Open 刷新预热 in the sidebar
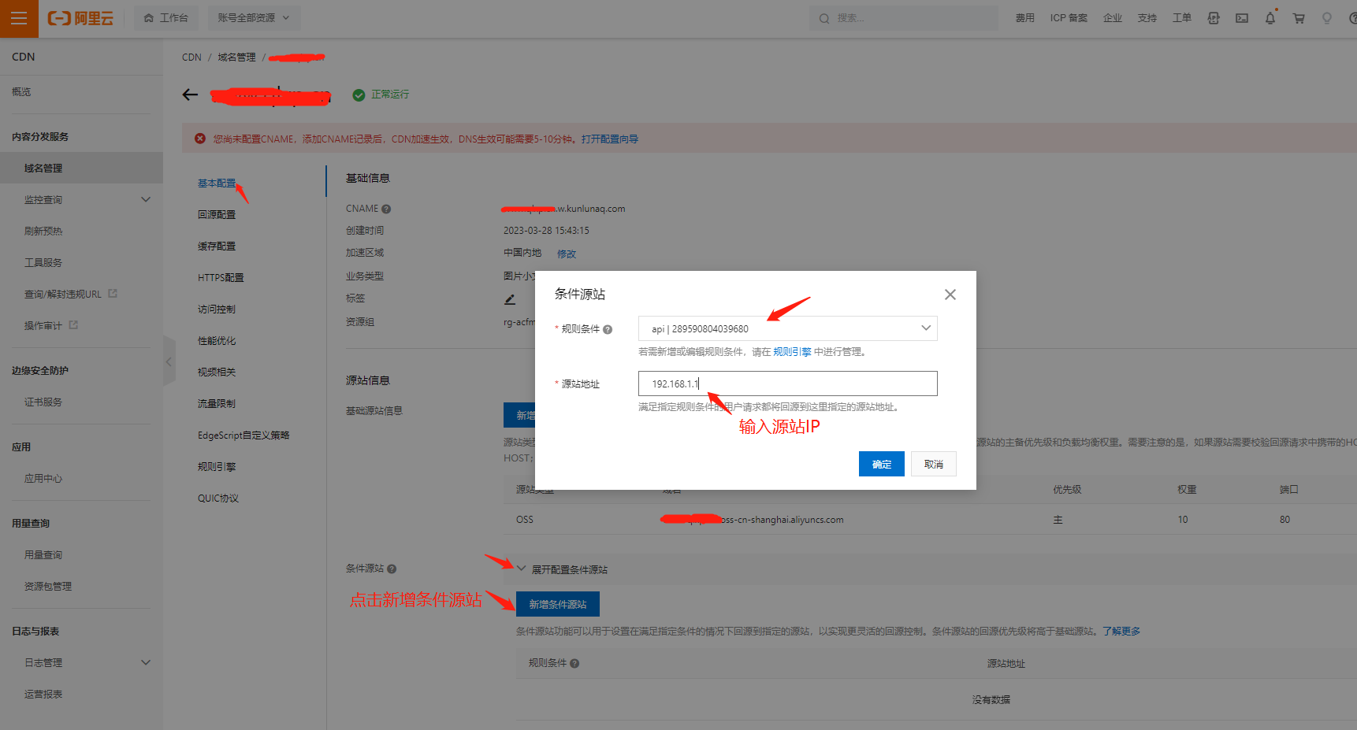1357x730 pixels. tap(43, 232)
